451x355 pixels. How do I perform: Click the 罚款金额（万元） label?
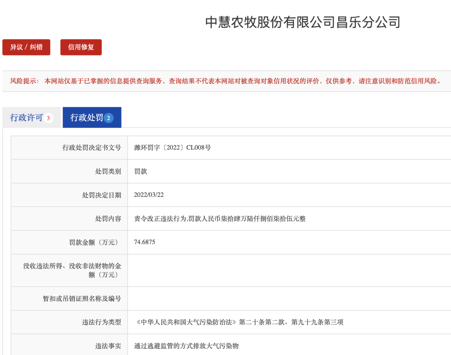(95, 242)
